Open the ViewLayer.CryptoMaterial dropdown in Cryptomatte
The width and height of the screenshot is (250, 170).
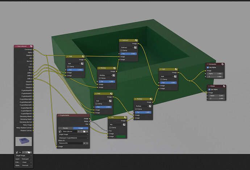click(73, 138)
